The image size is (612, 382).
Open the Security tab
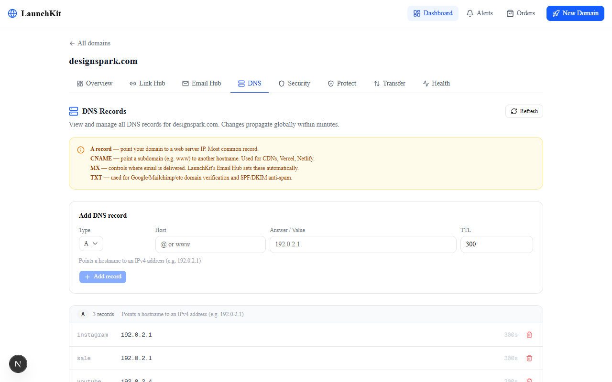click(x=295, y=84)
